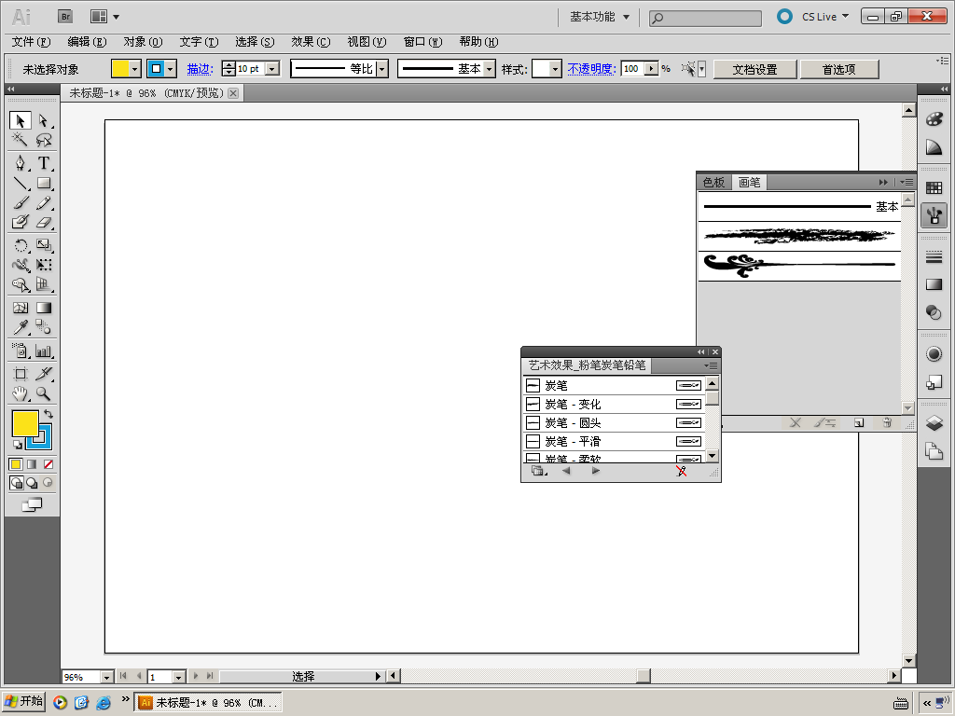Viewport: 955px width, 716px height.
Task: Reset to default fill and stroke
Action: tap(17, 445)
